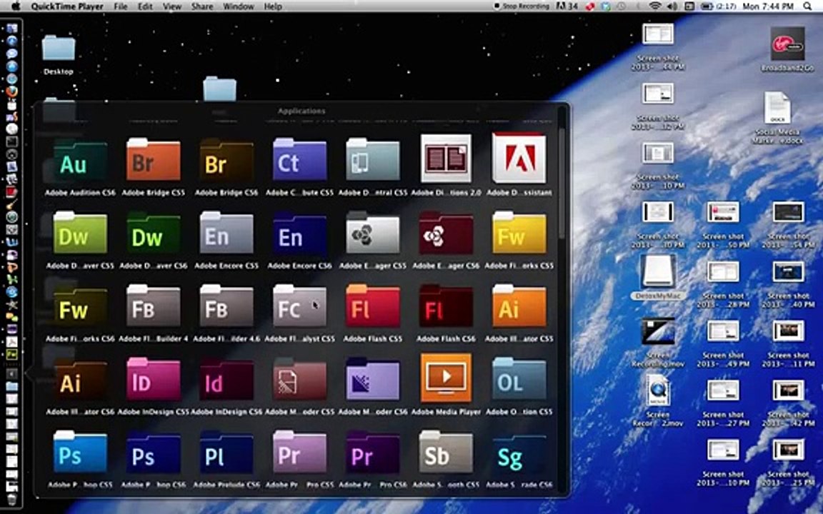Open the Adobe Audition CS6 folder

(80, 160)
